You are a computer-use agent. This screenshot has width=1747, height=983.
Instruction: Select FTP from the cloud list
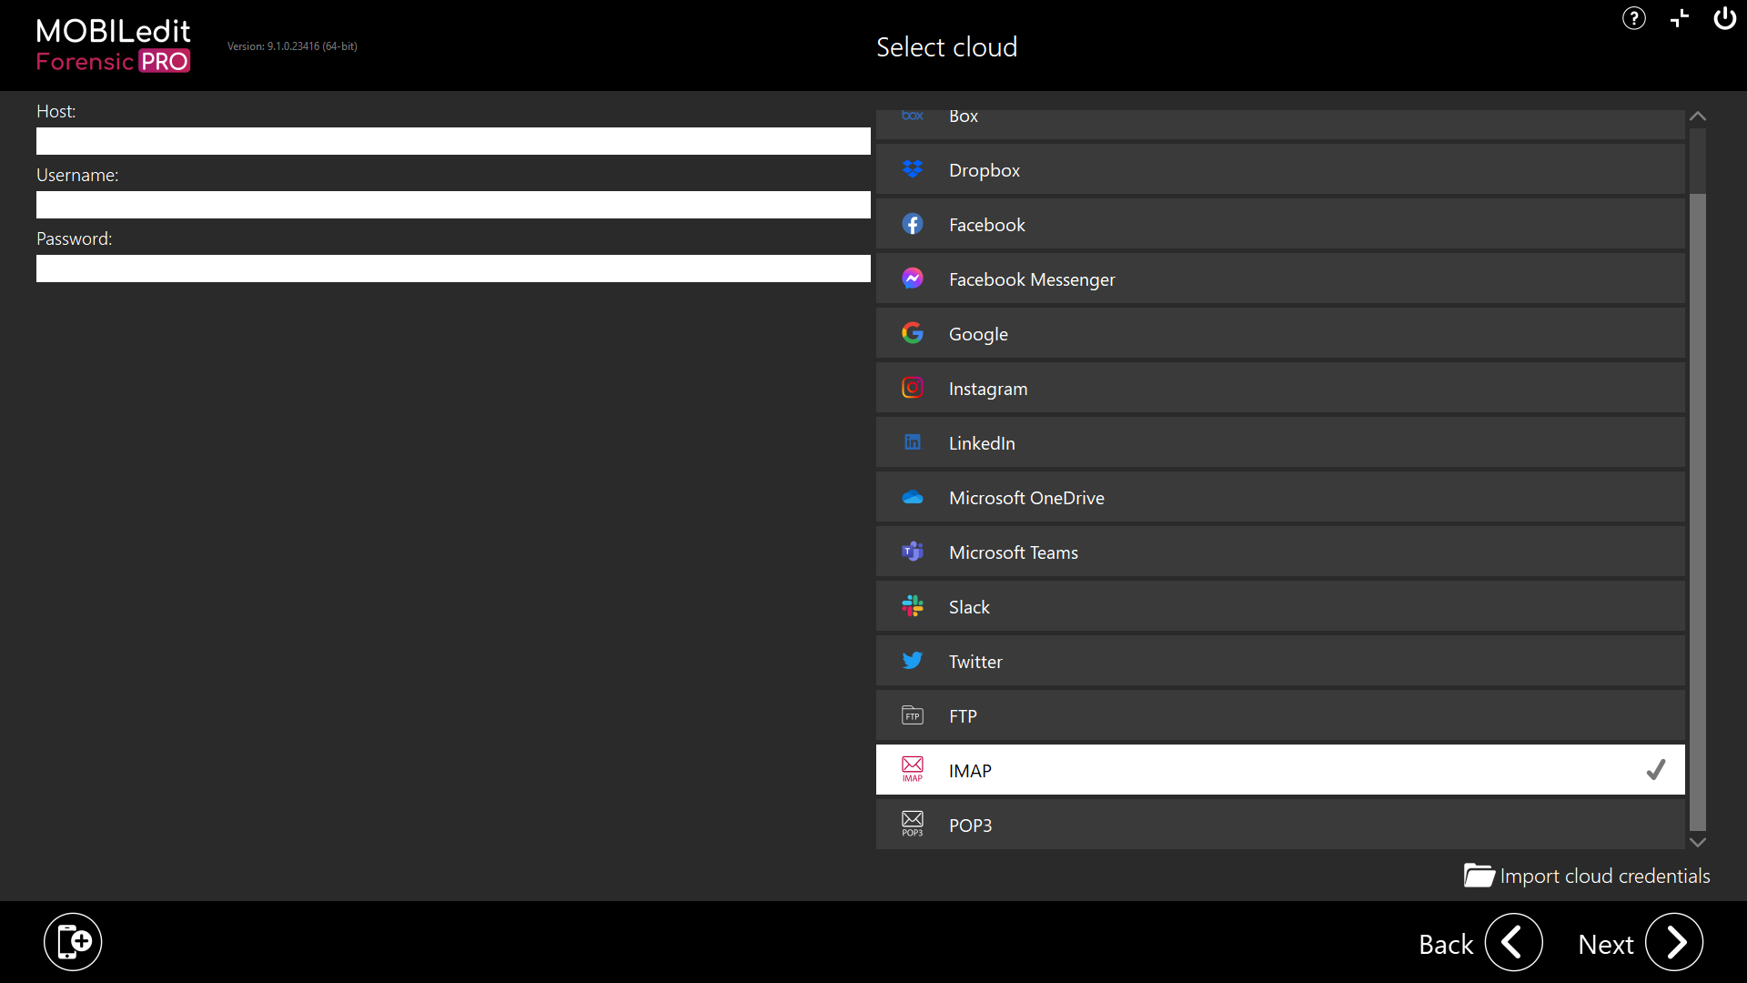click(x=1279, y=715)
